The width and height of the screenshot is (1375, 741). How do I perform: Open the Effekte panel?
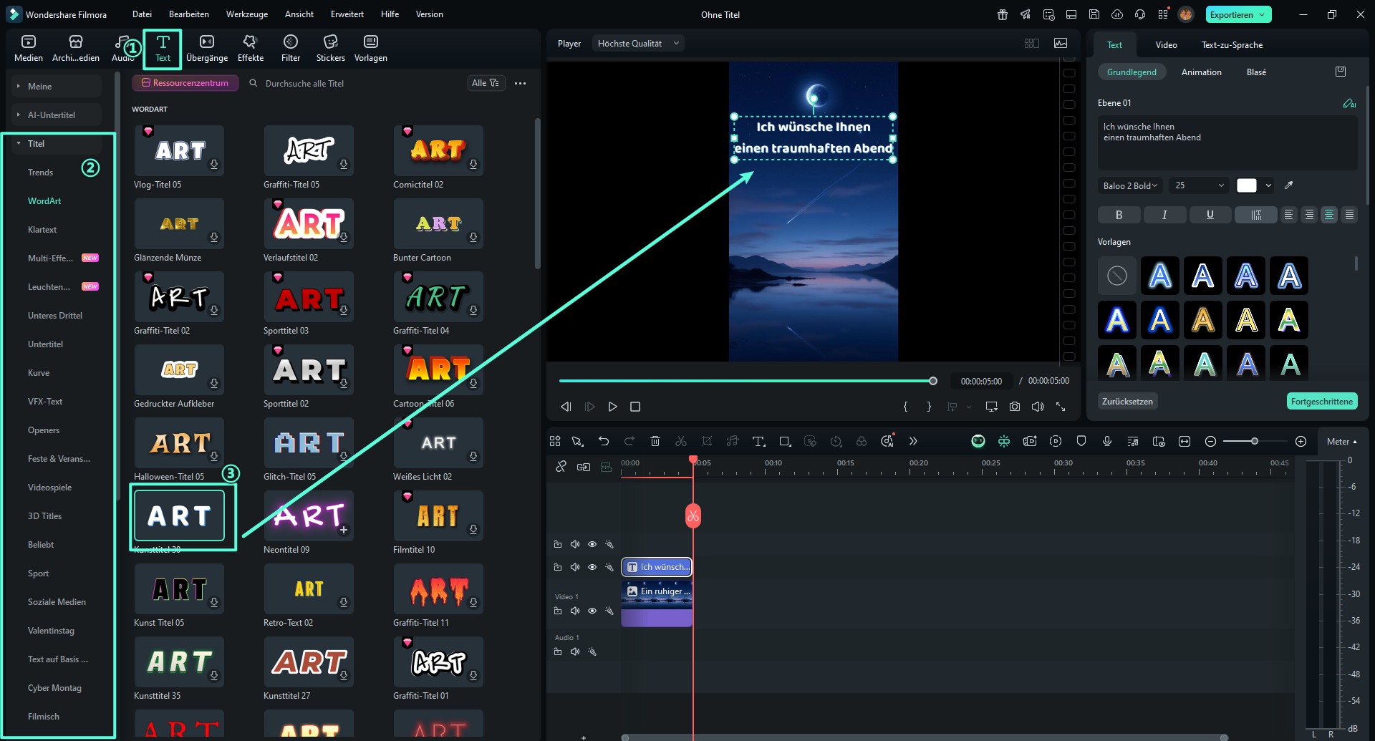tap(251, 49)
